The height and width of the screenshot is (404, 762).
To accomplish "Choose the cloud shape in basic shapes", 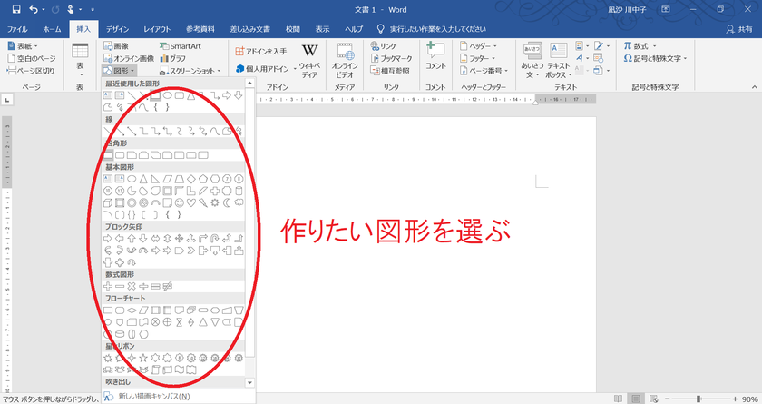I will (x=239, y=202).
